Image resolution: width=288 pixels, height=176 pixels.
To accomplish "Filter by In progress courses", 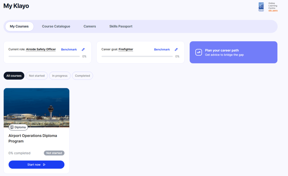I will [60, 76].
